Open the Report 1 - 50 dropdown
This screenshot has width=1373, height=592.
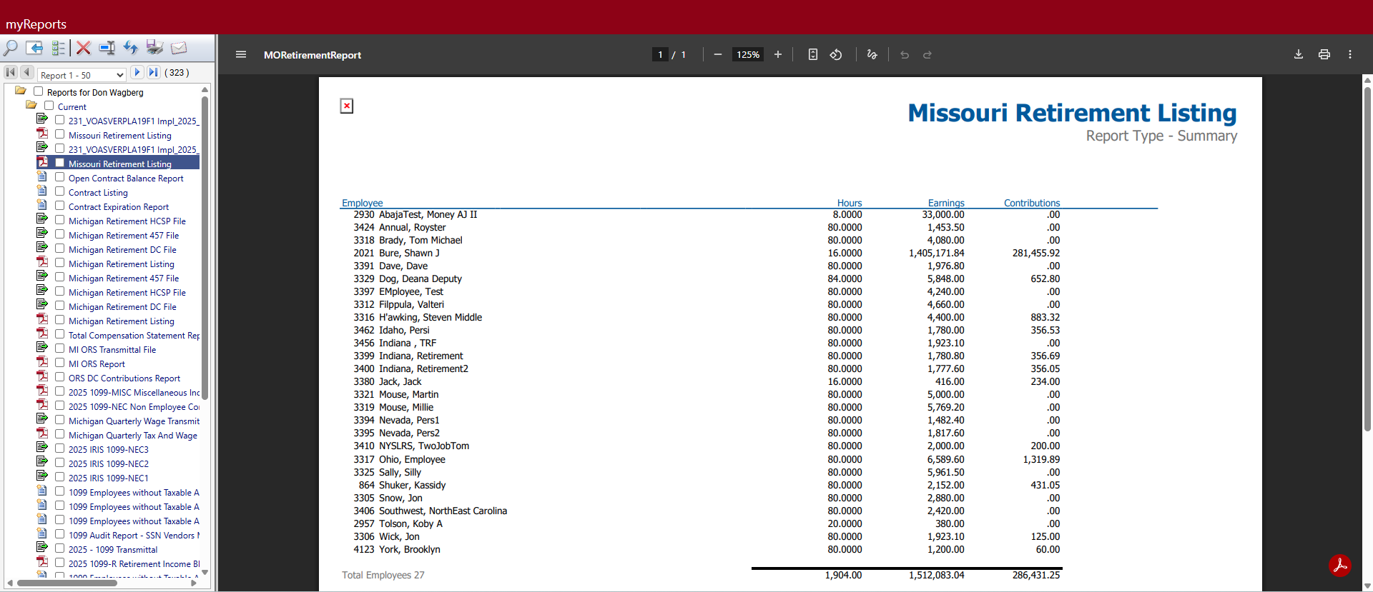[82, 74]
